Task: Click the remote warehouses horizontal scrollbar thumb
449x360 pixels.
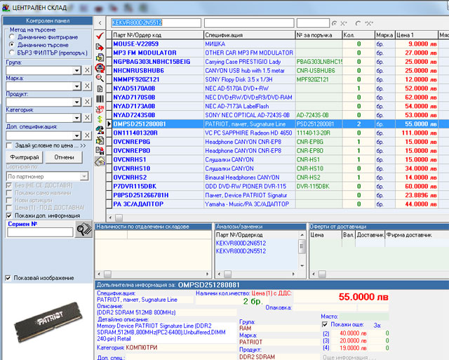Action: click(107, 274)
